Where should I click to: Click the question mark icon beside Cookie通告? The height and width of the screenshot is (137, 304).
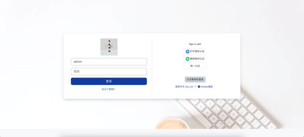tap(199, 87)
